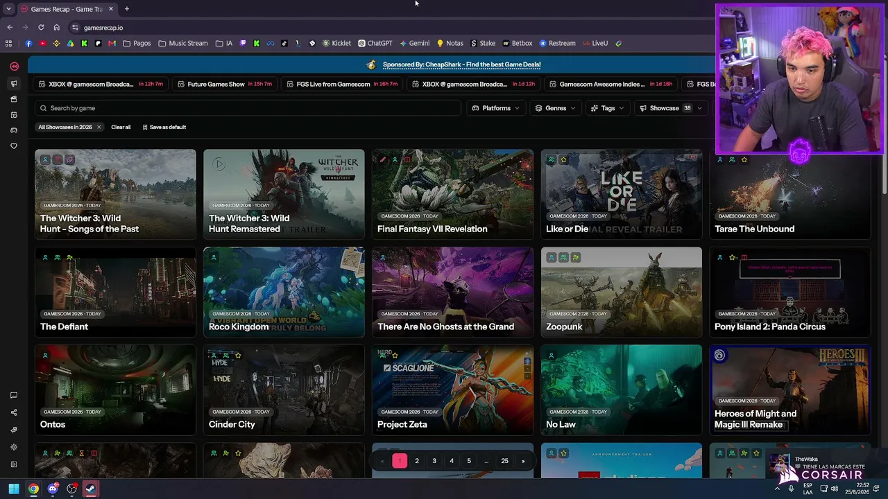The height and width of the screenshot is (499, 888).
Task: Open the clapperboard trailers sidebar icon
Action: point(14,99)
